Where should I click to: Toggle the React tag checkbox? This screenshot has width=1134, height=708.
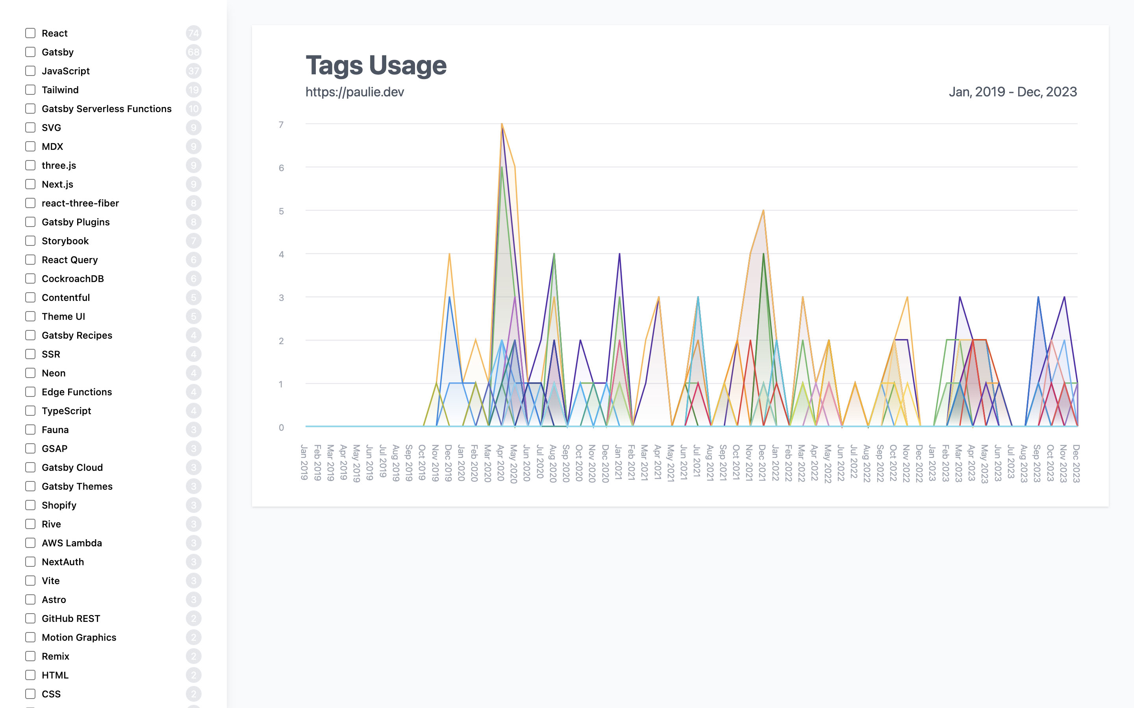[30, 33]
